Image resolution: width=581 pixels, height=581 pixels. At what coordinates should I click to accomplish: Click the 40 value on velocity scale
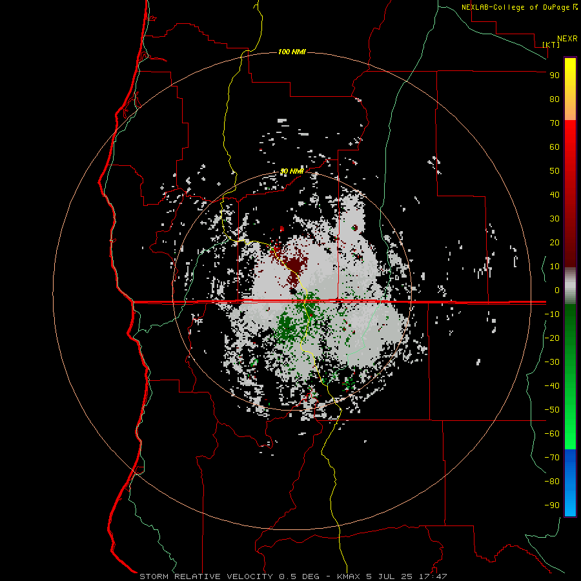click(555, 195)
